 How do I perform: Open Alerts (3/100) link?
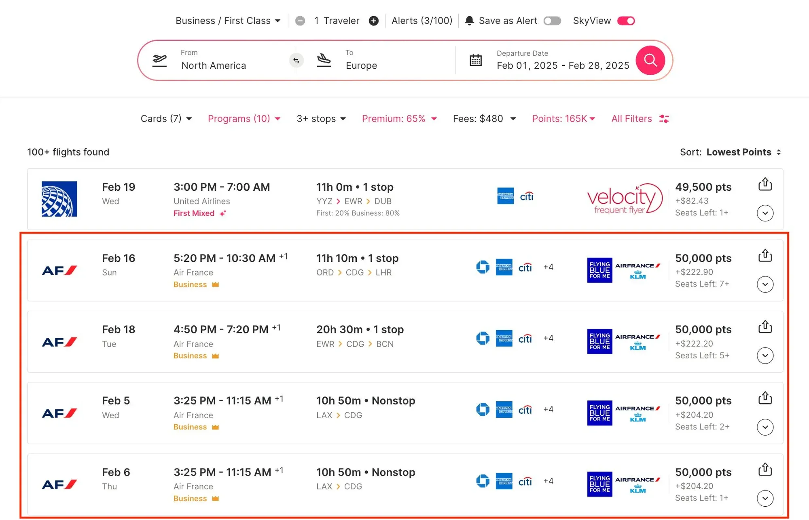421,21
